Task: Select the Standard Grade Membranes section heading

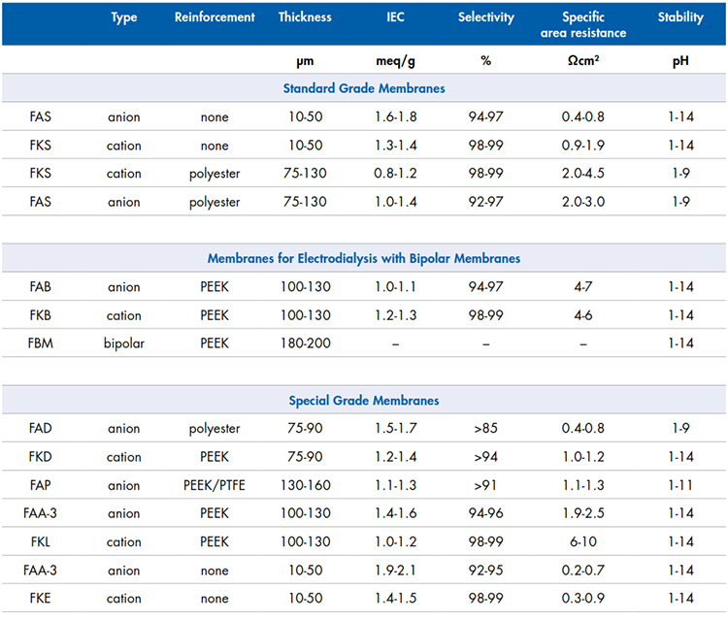Action: (x=364, y=89)
